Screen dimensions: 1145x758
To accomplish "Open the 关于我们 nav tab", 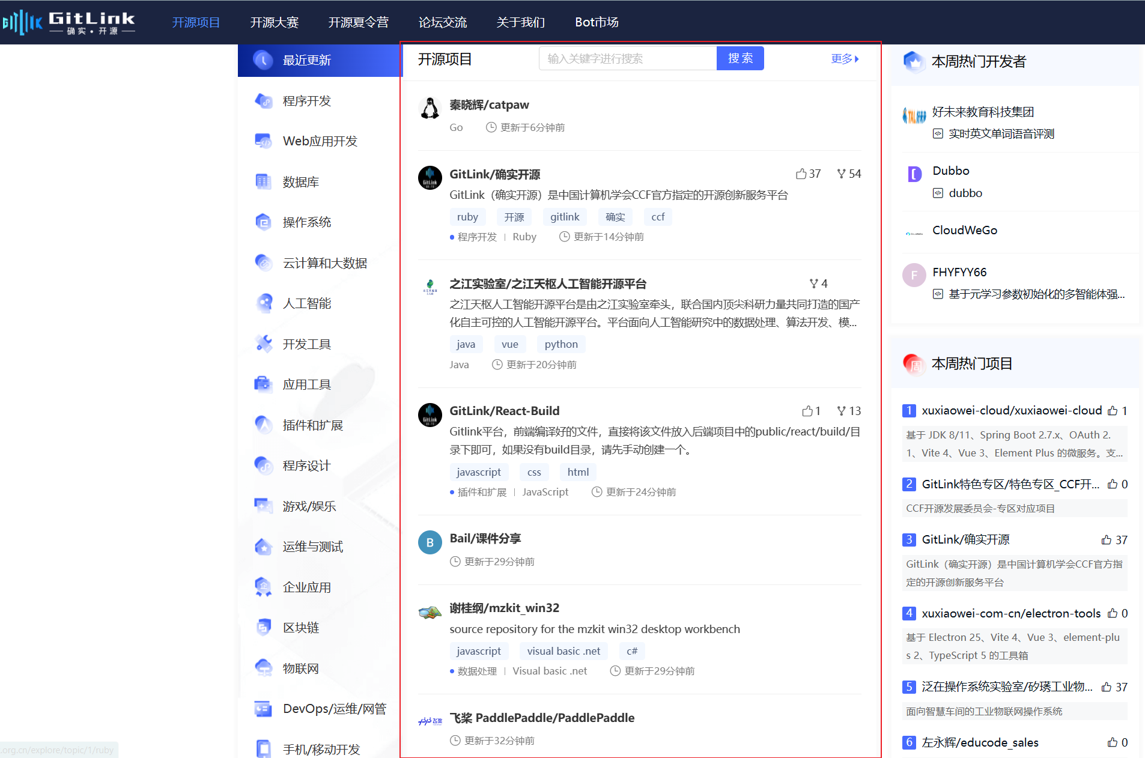I will 520,22.
